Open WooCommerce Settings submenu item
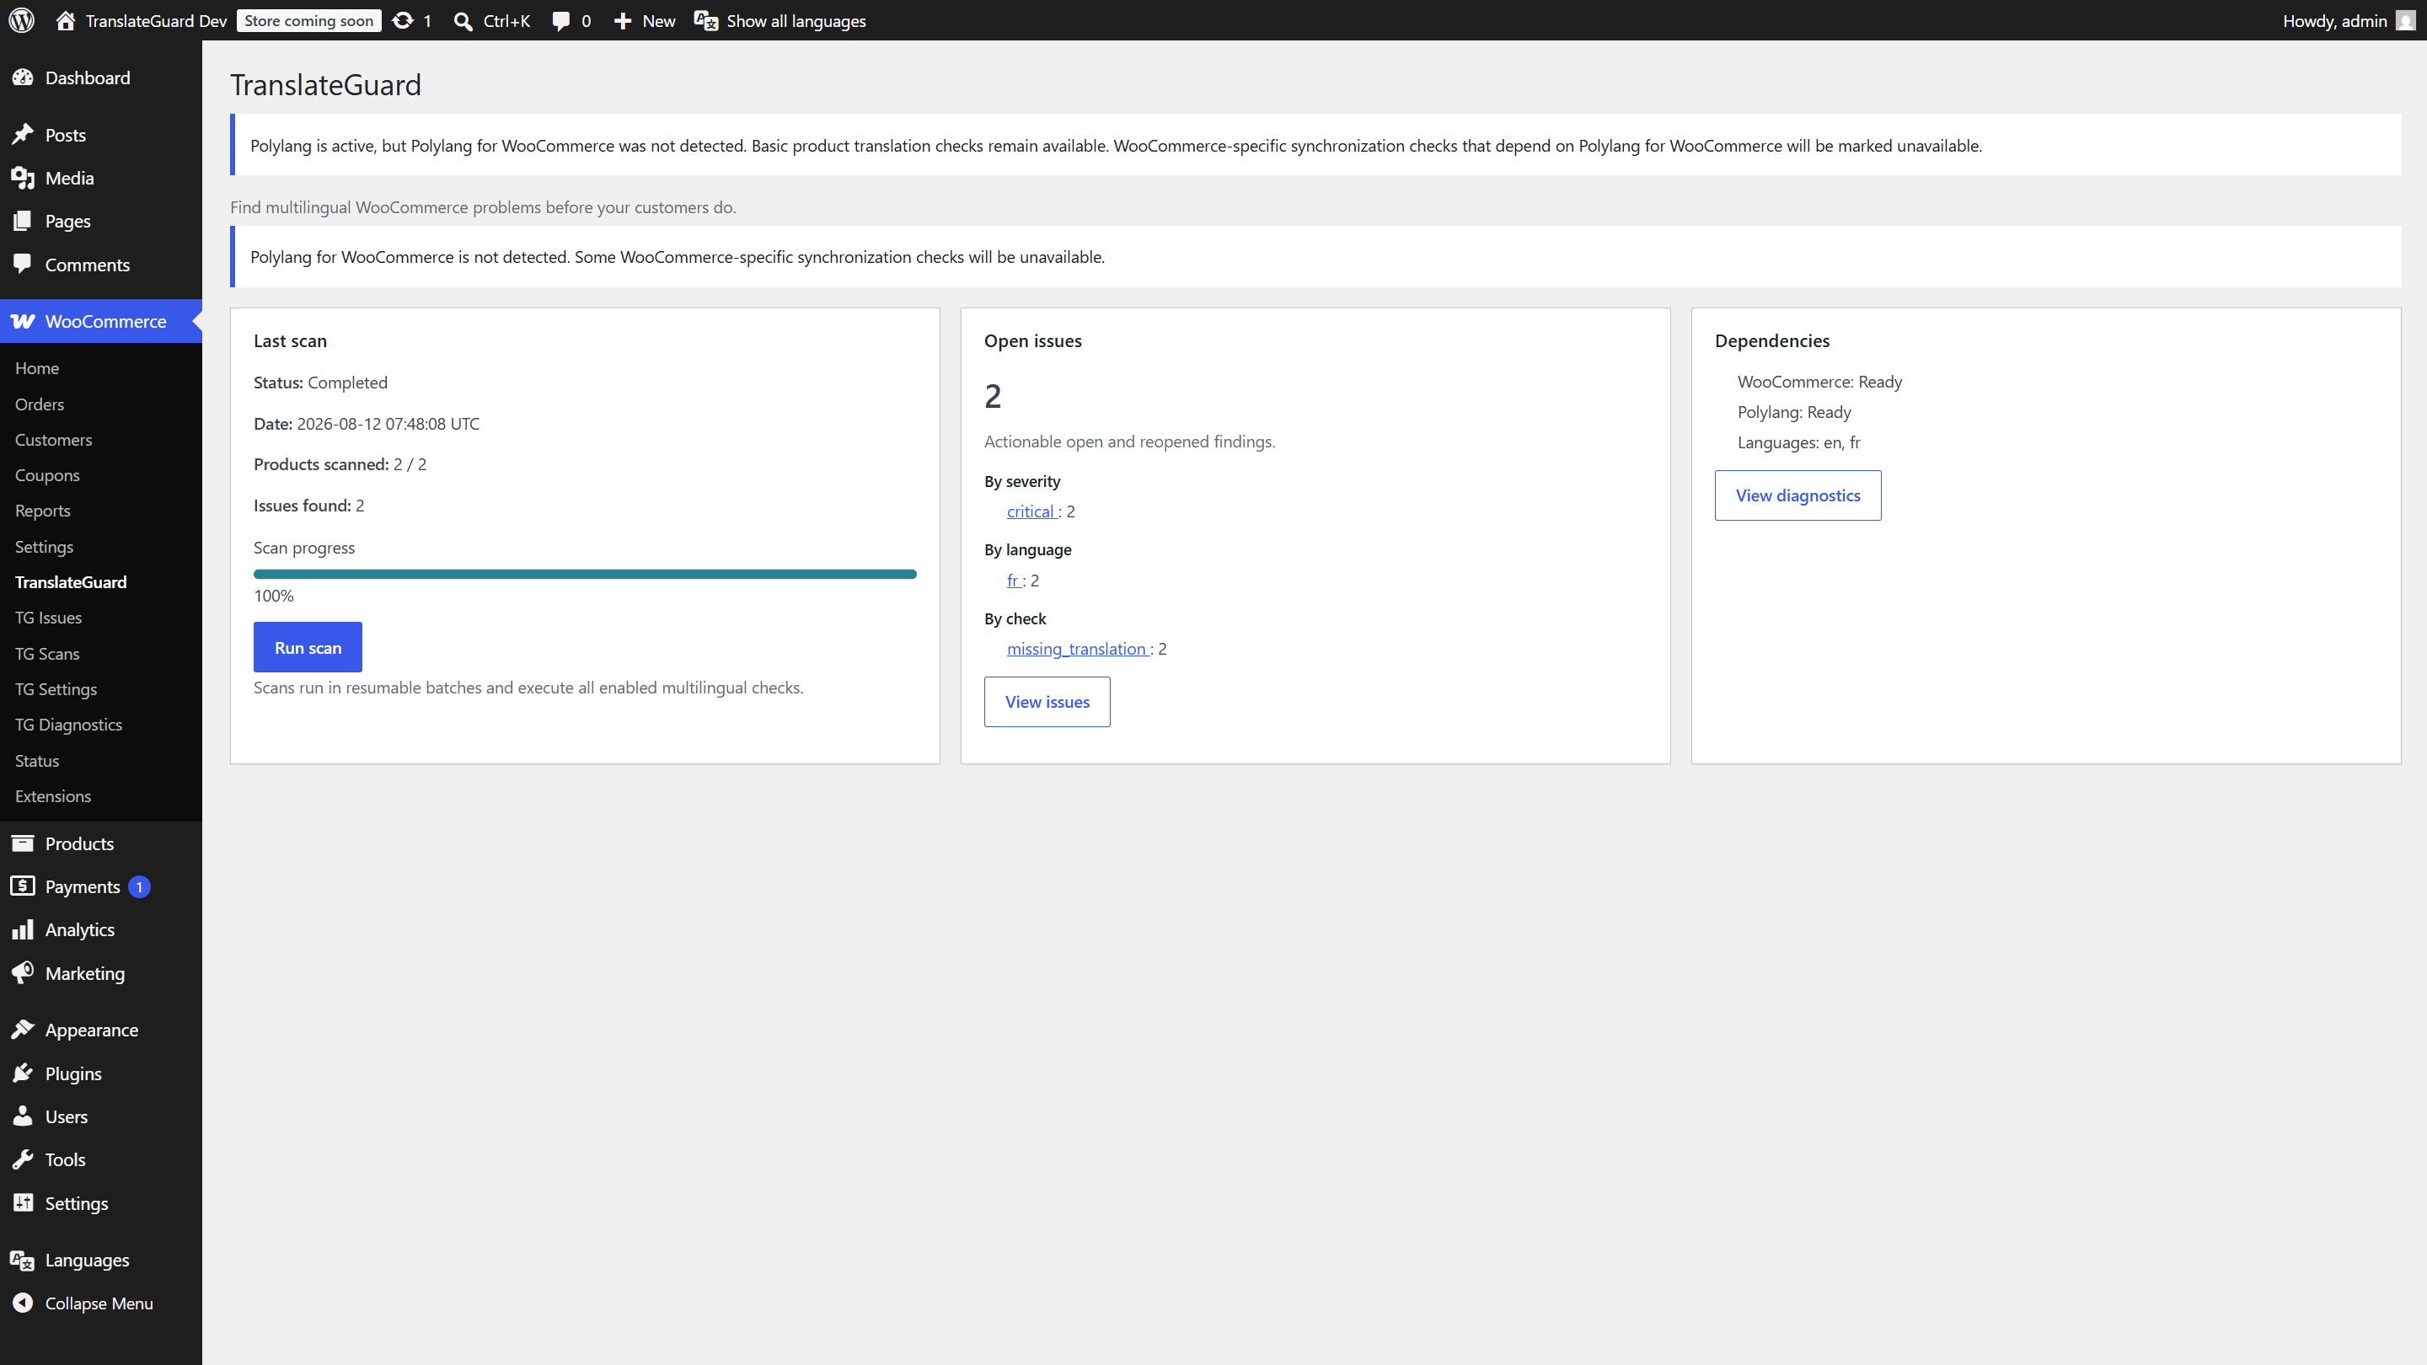The image size is (2427, 1365). tap(45, 546)
